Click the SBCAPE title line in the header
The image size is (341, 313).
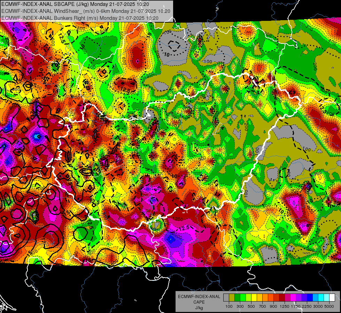(75, 4)
